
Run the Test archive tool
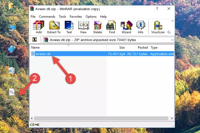(69, 27)
